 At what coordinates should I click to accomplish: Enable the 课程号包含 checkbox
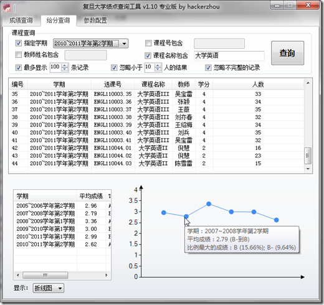(x=148, y=43)
